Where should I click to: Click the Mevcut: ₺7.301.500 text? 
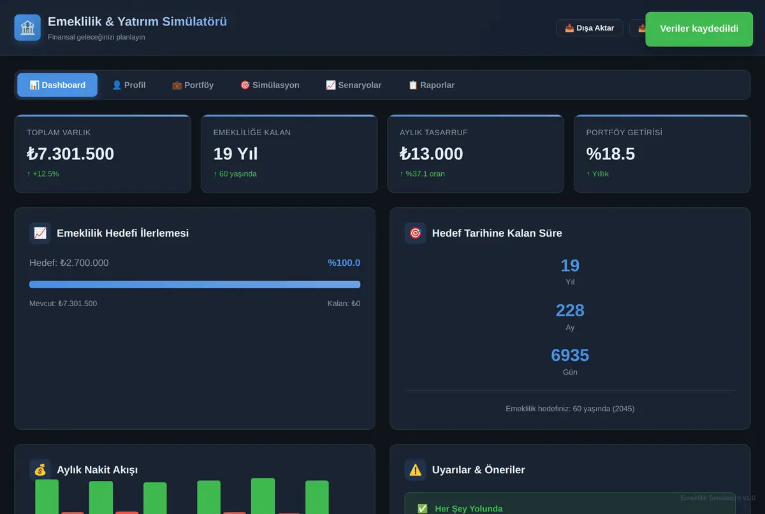pos(63,304)
